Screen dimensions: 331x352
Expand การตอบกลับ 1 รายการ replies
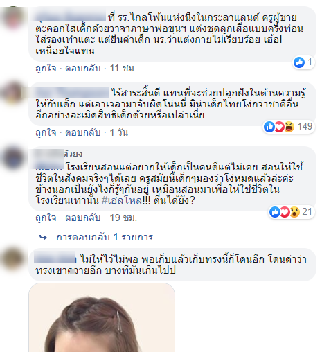tap(105, 237)
